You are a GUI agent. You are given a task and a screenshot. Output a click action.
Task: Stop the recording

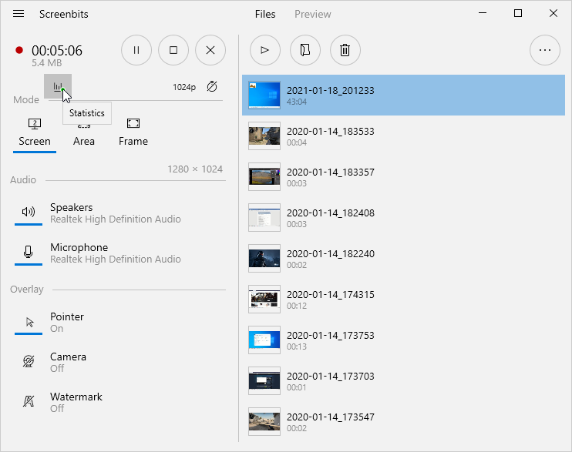(173, 50)
